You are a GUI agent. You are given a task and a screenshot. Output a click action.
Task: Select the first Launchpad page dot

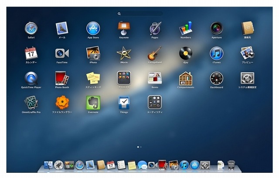click(x=138, y=147)
